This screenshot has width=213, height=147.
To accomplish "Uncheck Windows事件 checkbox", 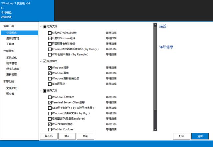I will [50, 73].
